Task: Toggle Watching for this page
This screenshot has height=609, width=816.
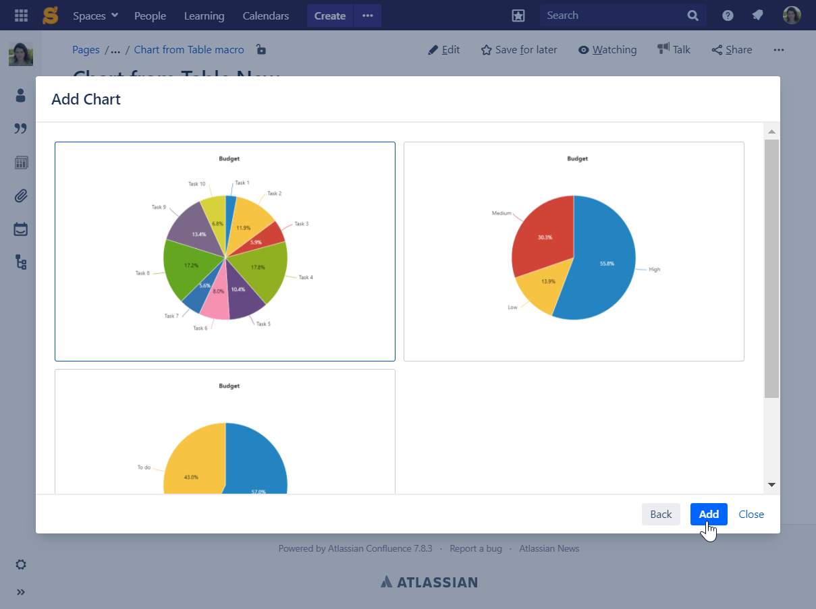Action: tap(607, 49)
